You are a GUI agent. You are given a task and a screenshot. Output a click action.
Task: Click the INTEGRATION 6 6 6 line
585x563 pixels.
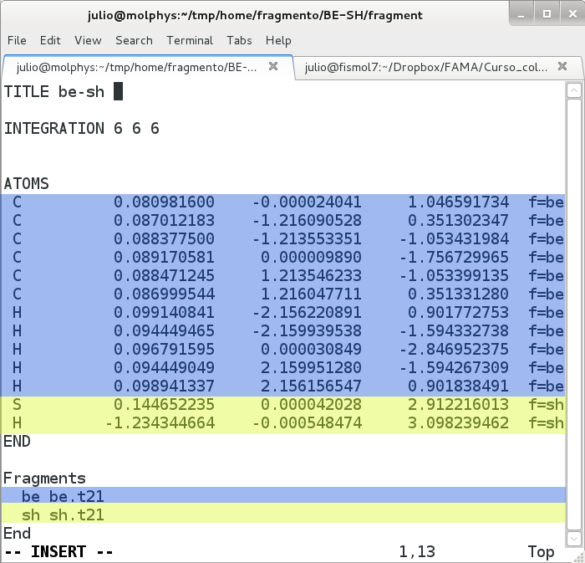(81, 128)
